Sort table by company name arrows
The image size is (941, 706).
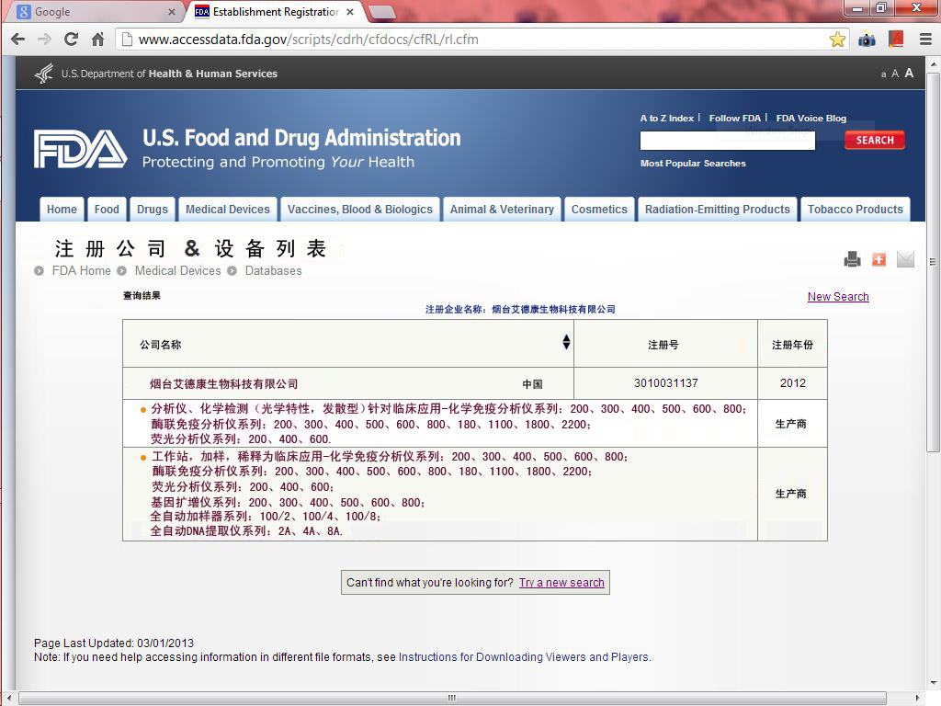click(566, 342)
